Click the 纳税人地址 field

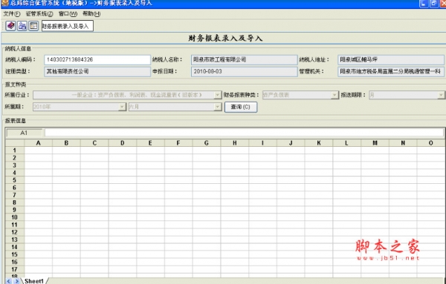[x=391, y=59]
